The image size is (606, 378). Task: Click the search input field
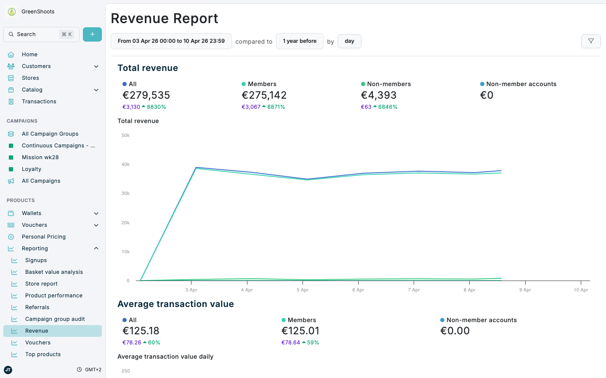[41, 34]
